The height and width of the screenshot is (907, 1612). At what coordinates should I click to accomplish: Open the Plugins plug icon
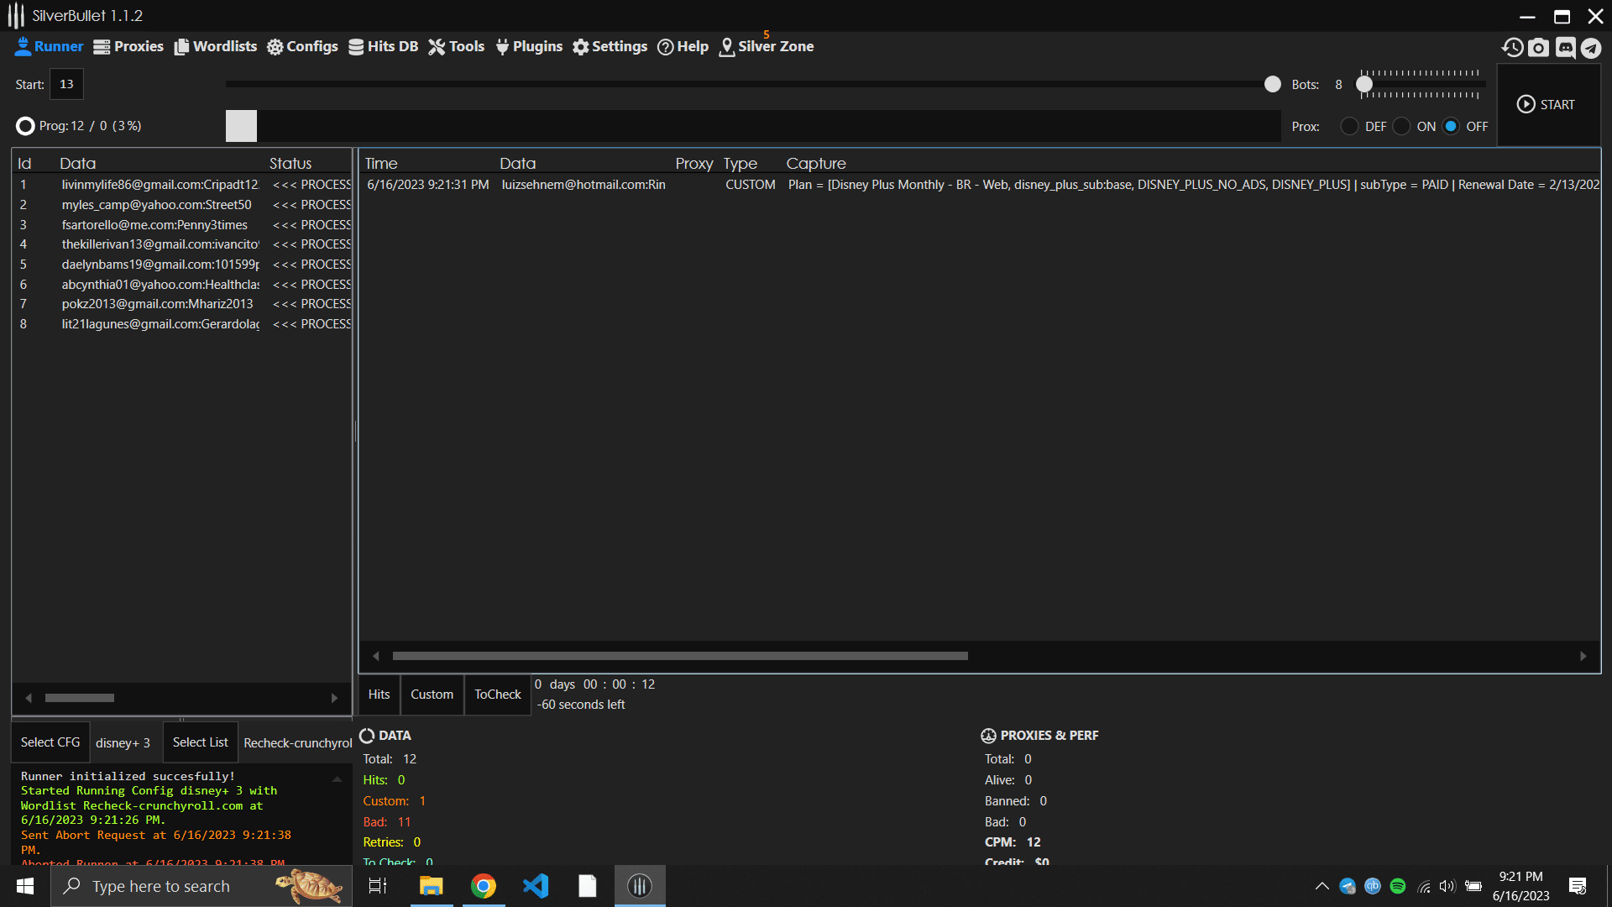pyautogui.click(x=502, y=47)
